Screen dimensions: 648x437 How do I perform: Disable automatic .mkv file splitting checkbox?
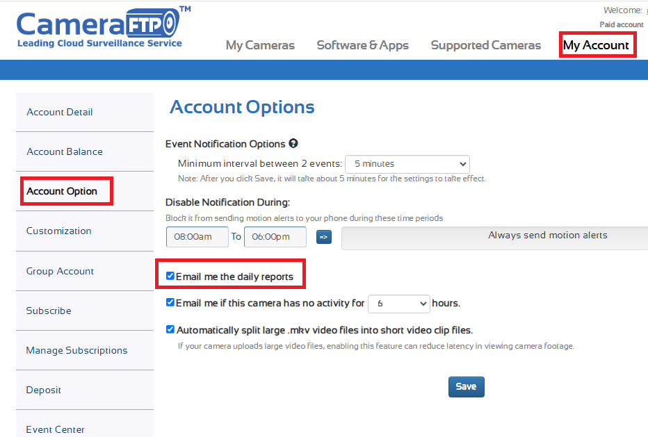click(170, 330)
